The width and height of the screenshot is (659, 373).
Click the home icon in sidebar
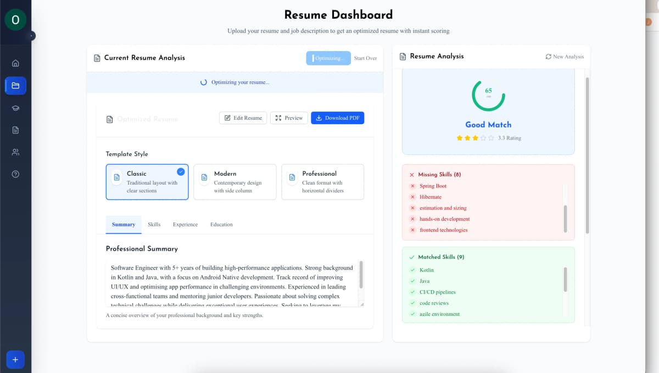[x=15, y=63]
